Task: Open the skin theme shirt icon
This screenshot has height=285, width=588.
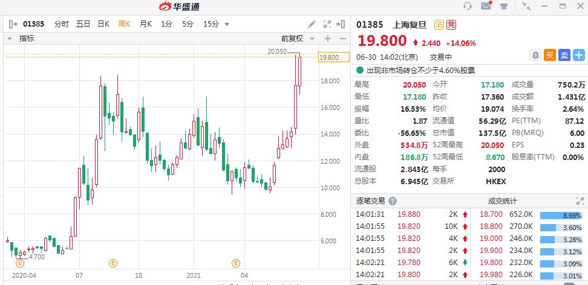Action: point(504,6)
